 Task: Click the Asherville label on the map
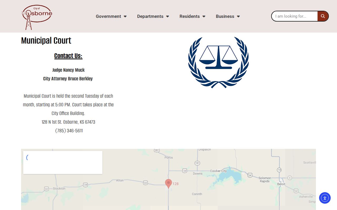pos(306,196)
